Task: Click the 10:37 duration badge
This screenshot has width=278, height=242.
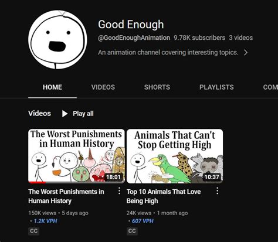Action: pos(212,177)
